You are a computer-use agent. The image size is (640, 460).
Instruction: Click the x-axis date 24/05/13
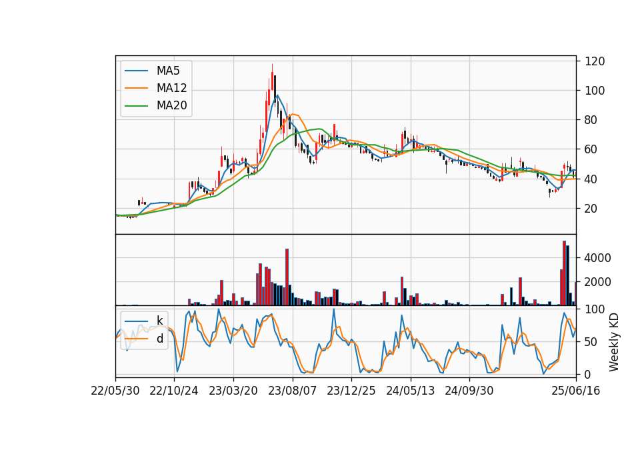point(410,391)
